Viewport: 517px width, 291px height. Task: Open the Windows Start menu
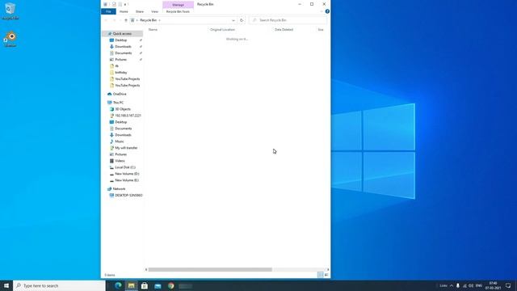tap(6, 285)
